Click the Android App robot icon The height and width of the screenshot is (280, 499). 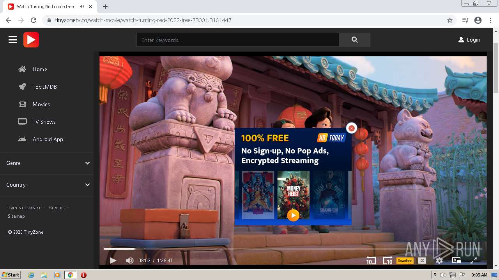pyautogui.click(x=22, y=139)
